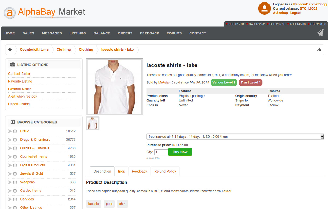The height and width of the screenshot is (209, 328).
Task: Click Alert when restock link
Action: click(x=23, y=96)
